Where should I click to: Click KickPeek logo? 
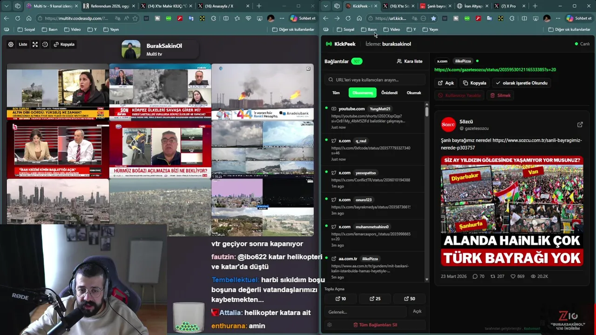[340, 44]
